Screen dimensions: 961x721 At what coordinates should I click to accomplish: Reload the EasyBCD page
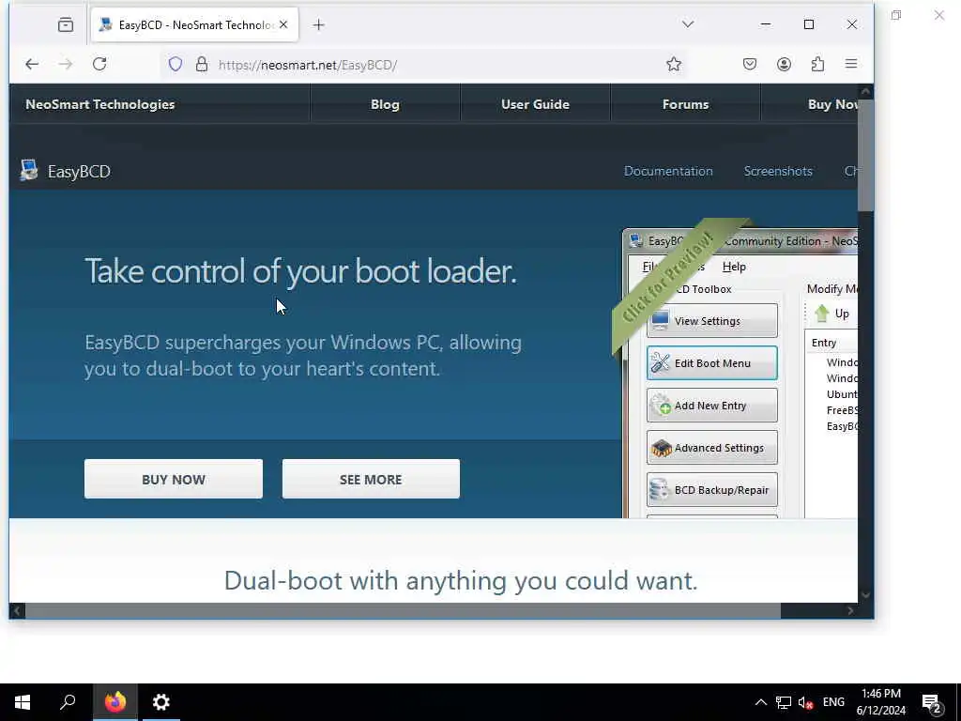[x=99, y=64]
